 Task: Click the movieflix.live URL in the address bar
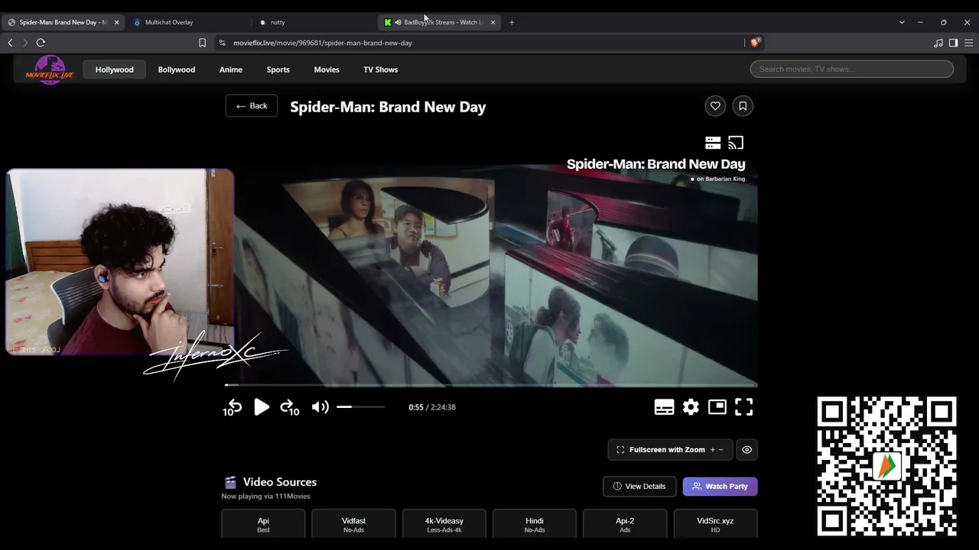pyautogui.click(x=323, y=43)
